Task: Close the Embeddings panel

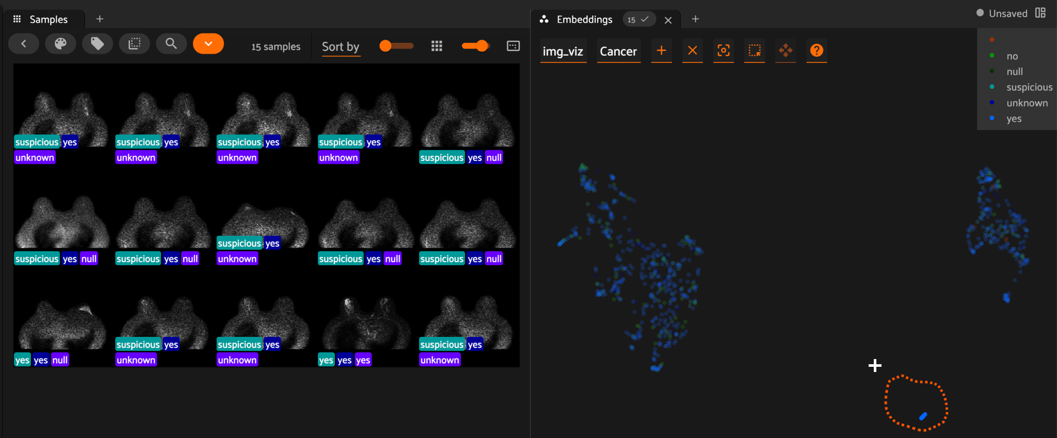Action: [668, 20]
